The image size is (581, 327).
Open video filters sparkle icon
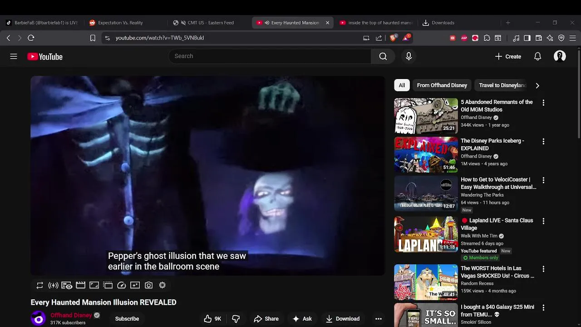[x=135, y=285]
